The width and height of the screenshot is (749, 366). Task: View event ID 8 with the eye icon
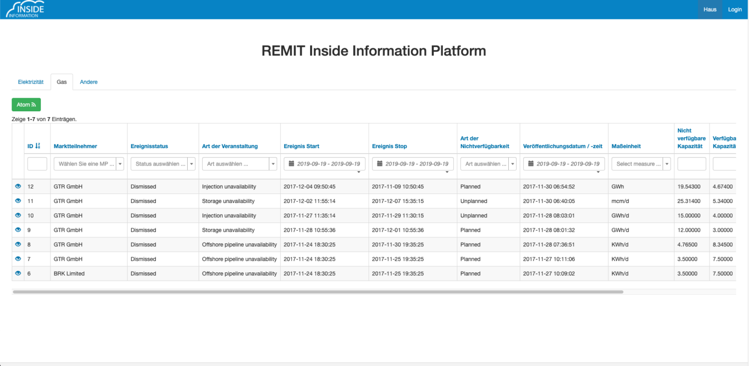18,244
